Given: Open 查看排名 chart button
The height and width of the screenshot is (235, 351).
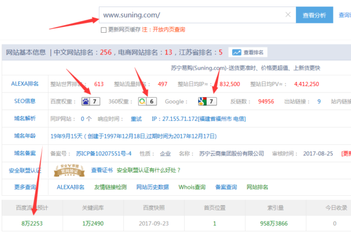Looking at the screenshot, I should (249, 52).
